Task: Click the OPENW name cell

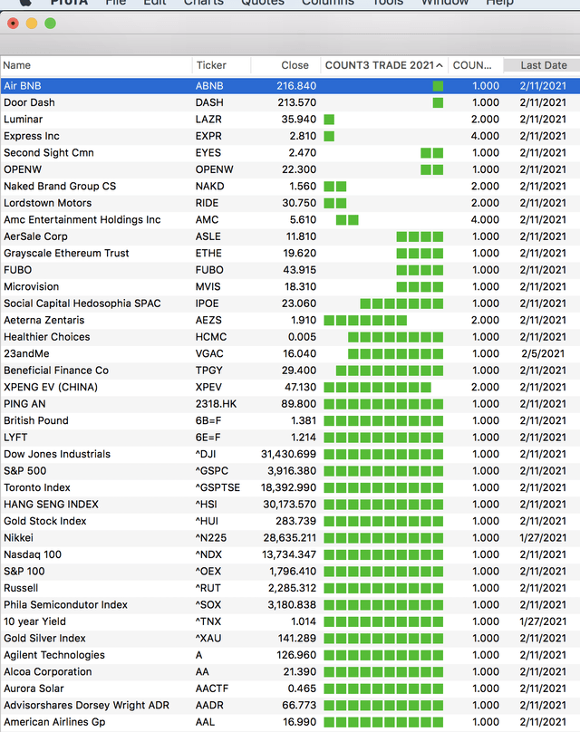Action: point(23,169)
